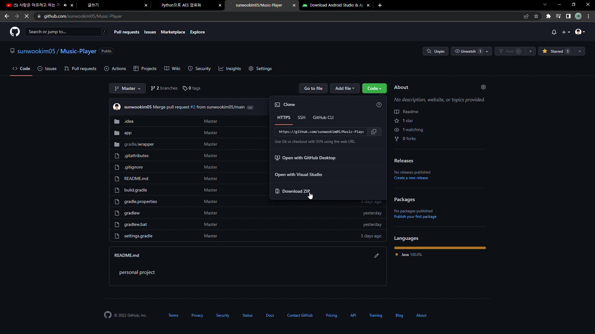The image size is (595, 334).
Task: Switch to Download Android Studio tab
Action: pyautogui.click(x=336, y=5)
